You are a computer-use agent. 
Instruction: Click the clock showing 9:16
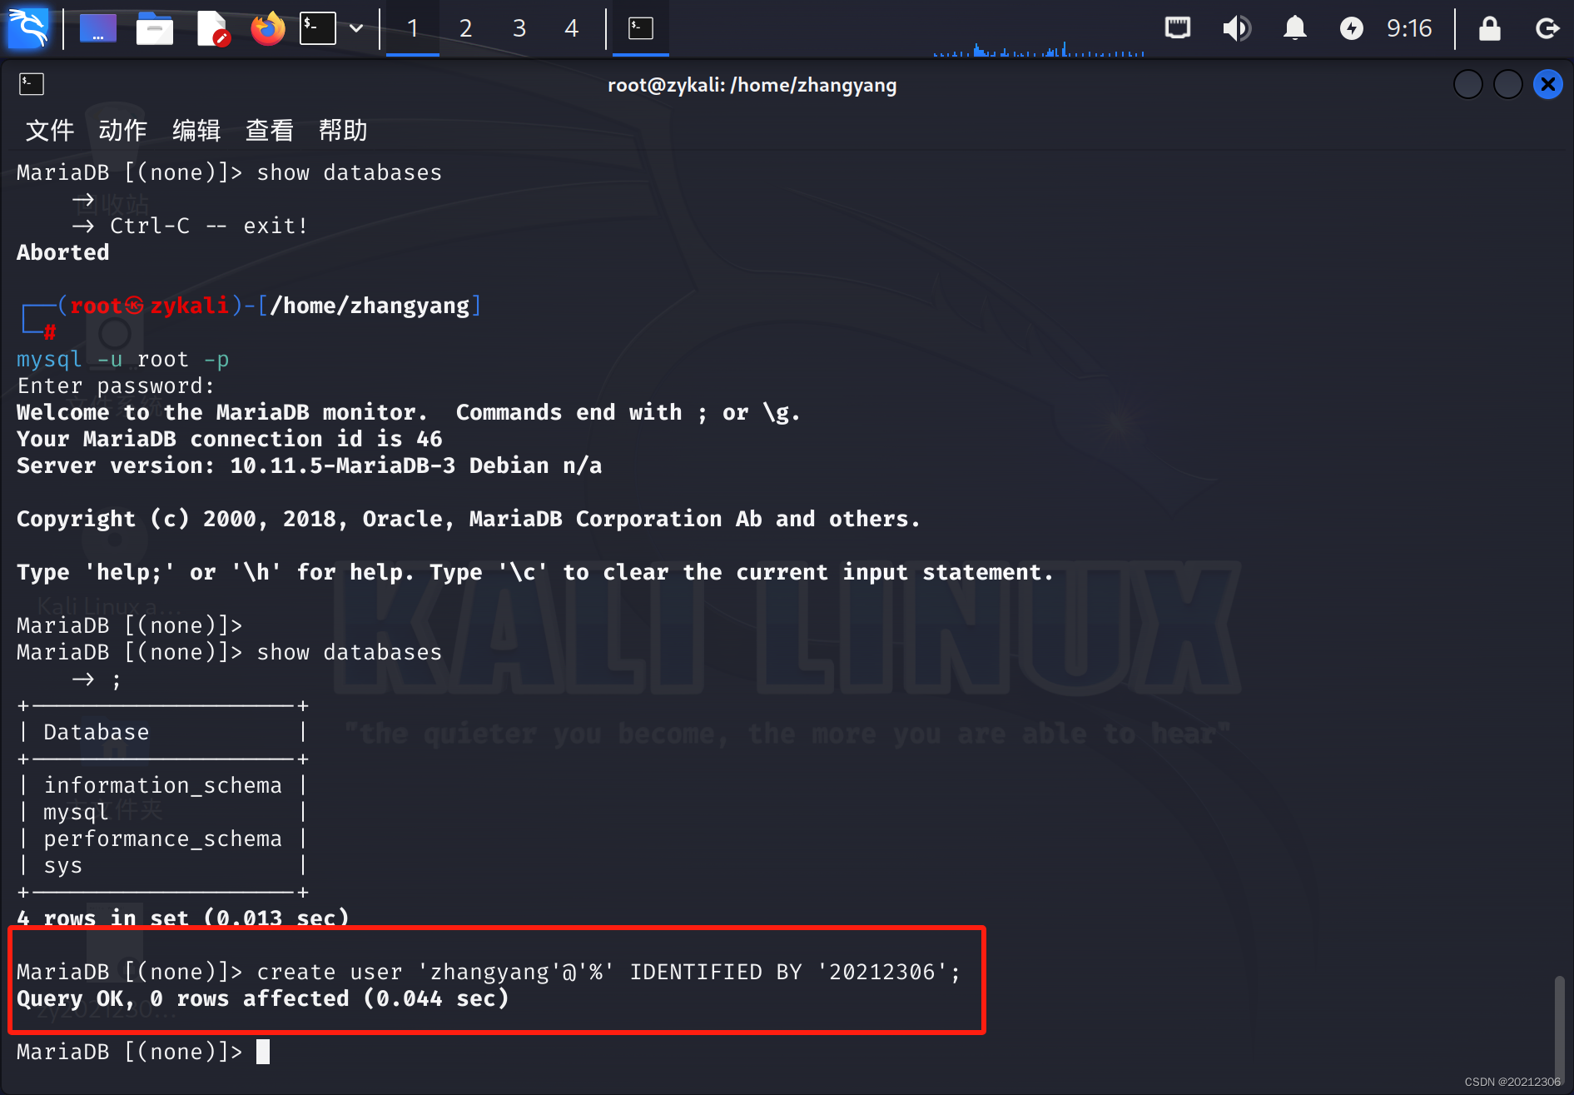pos(1409,28)
